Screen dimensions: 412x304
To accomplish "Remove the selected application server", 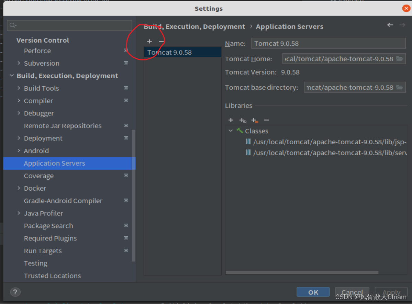I will point(162,41).
